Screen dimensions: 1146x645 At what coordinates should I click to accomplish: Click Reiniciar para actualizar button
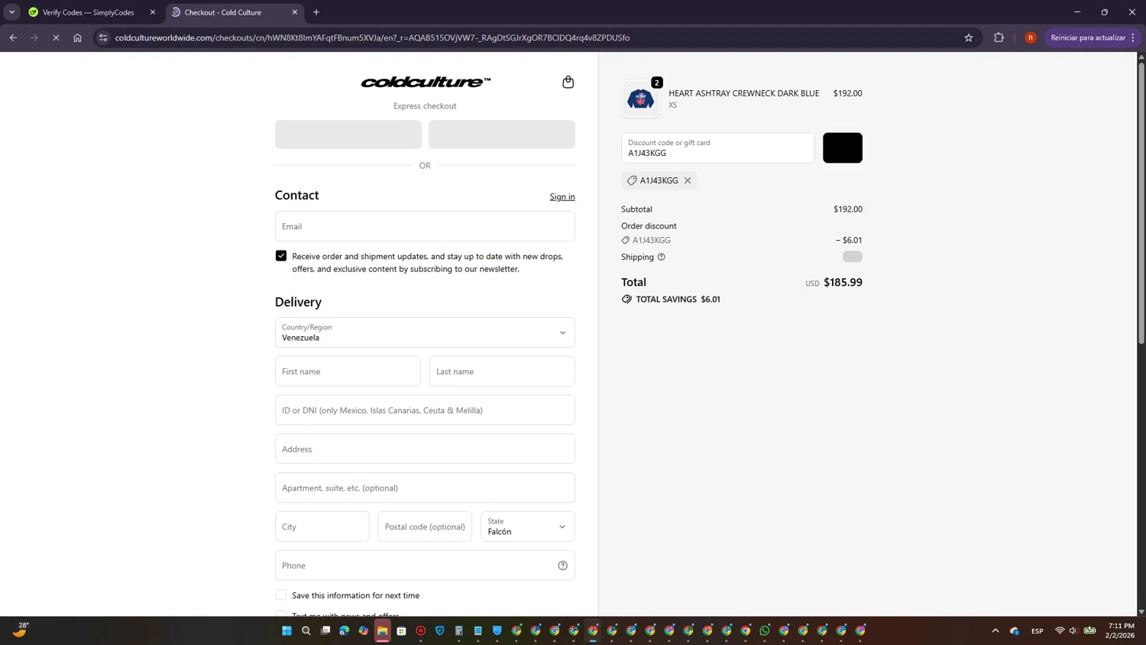[x=1093, y=37]
